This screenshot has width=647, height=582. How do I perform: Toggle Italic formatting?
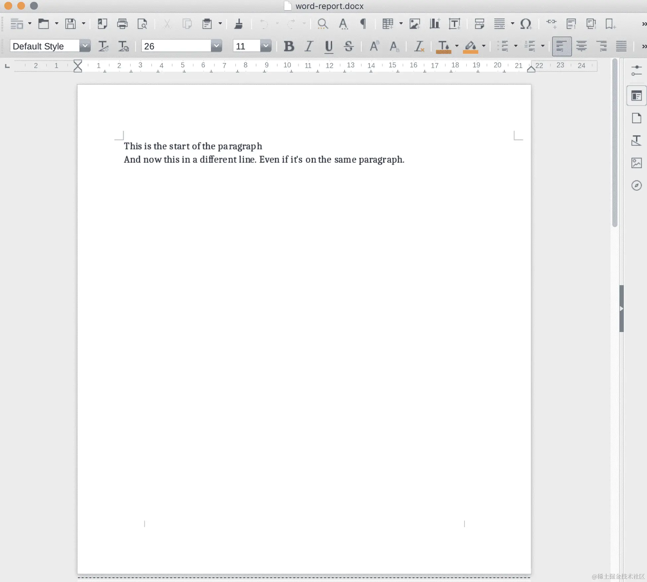click(x=309, y=46)
